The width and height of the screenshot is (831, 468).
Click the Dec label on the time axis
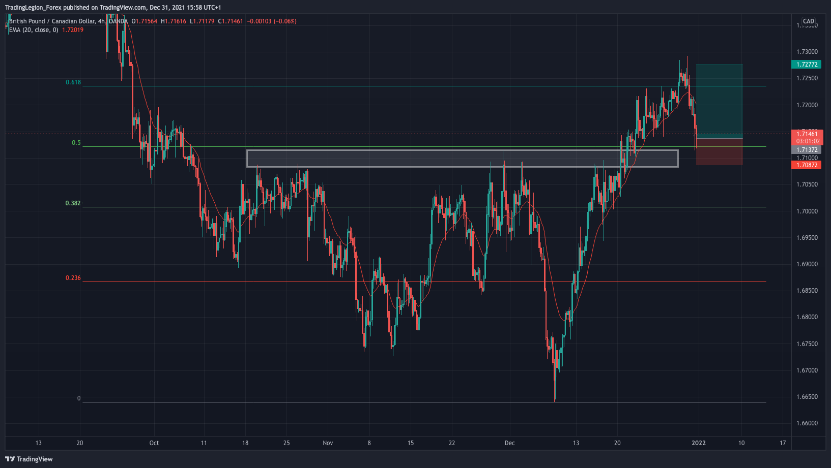pos(509,443)
